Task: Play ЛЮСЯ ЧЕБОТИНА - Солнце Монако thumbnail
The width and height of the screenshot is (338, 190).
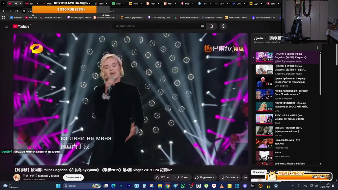Action: click(x=264, y=106)
